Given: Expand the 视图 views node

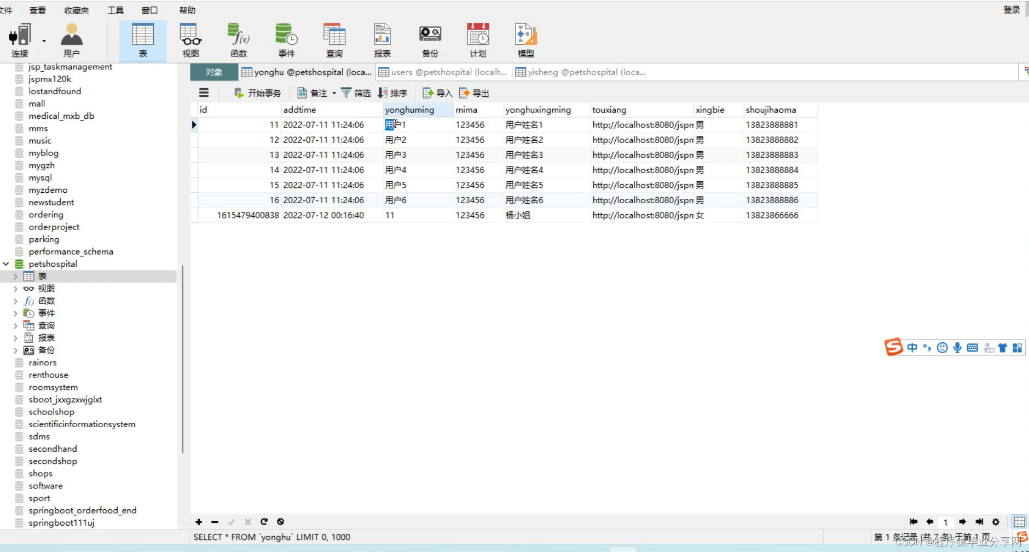Looking at the screenshot, I should coord(15,289).
